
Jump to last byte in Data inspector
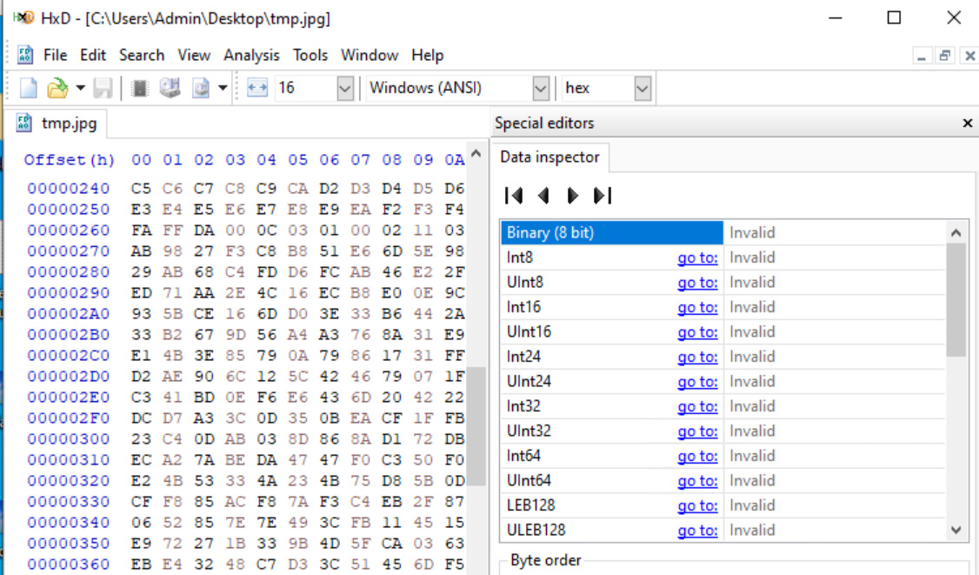tap(602, 196)
